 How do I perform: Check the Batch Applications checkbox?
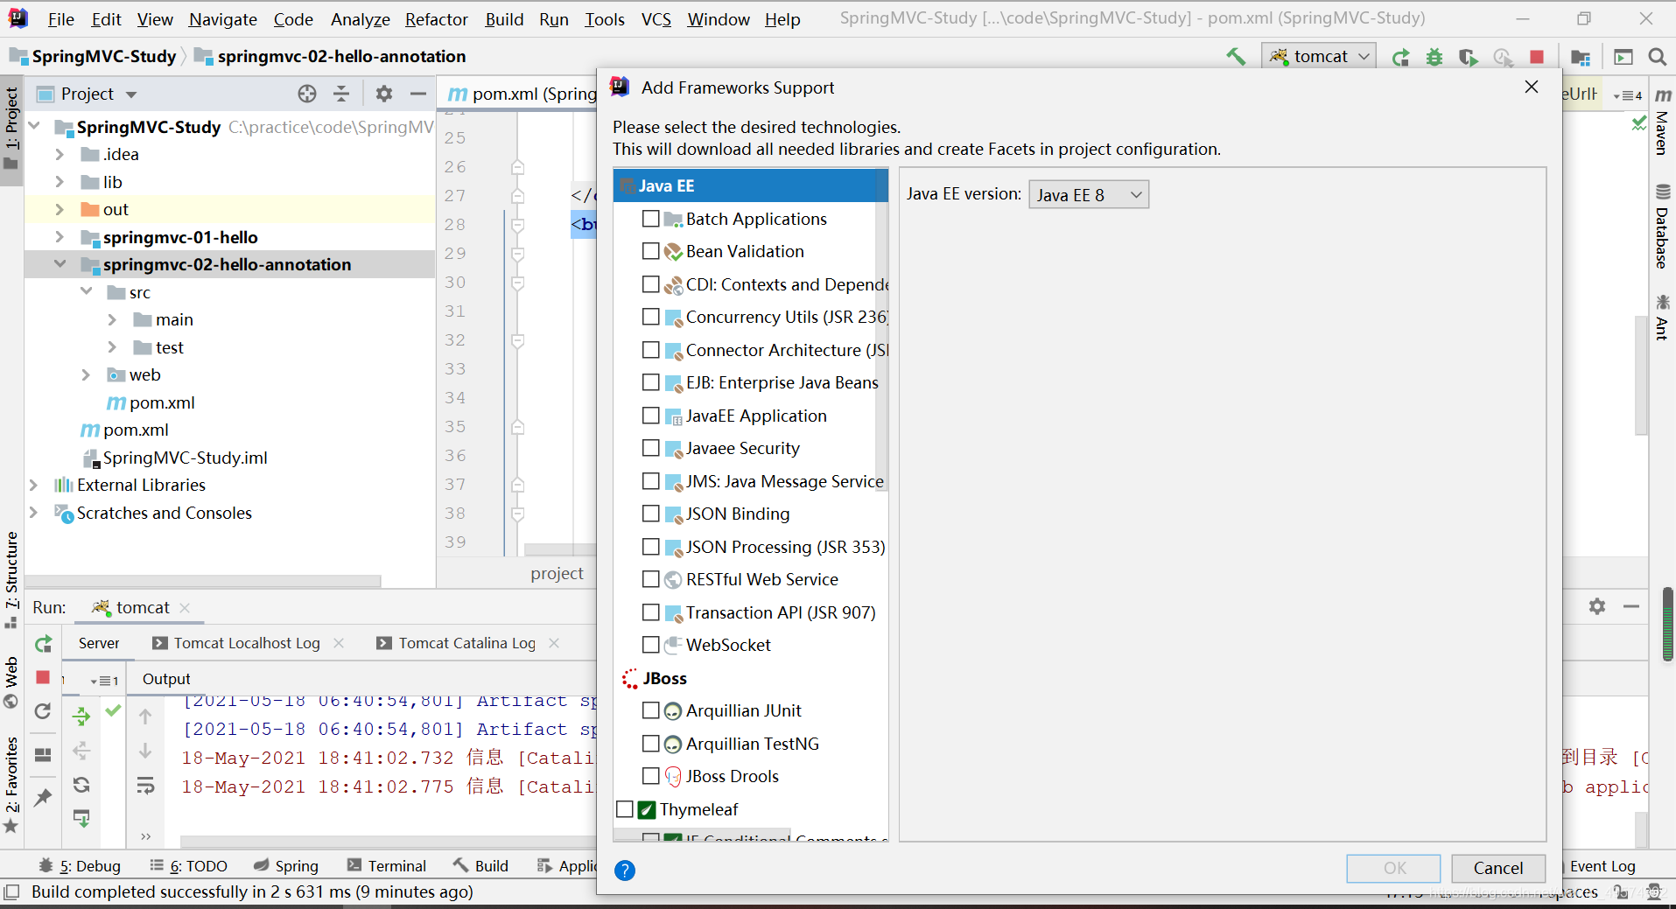coord(651,219)
